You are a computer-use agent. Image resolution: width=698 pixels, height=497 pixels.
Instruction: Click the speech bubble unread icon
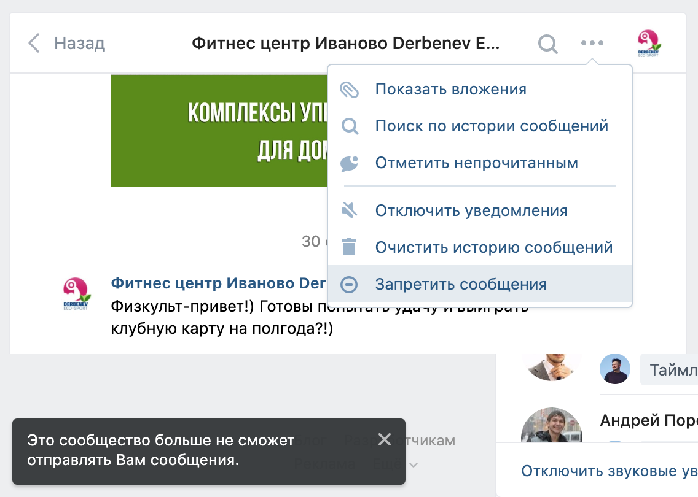(350, 163)
